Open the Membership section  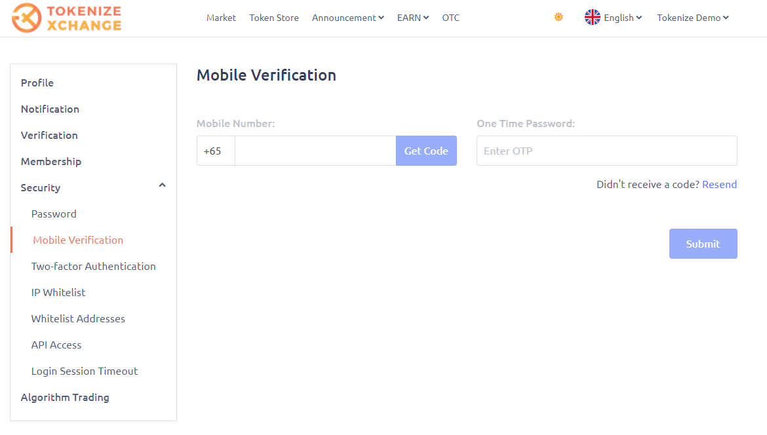point(51,162)
